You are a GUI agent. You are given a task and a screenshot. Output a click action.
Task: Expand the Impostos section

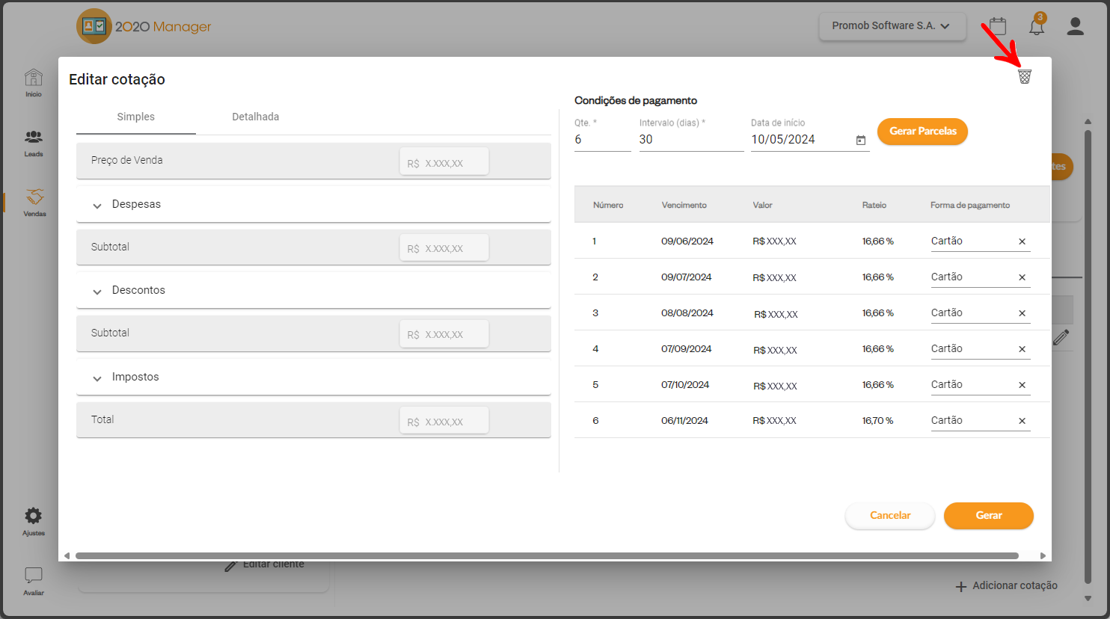click(97, 378)
